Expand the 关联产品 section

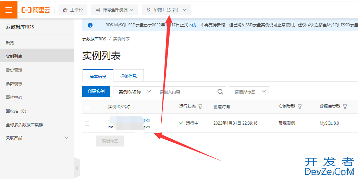[37, 138]
